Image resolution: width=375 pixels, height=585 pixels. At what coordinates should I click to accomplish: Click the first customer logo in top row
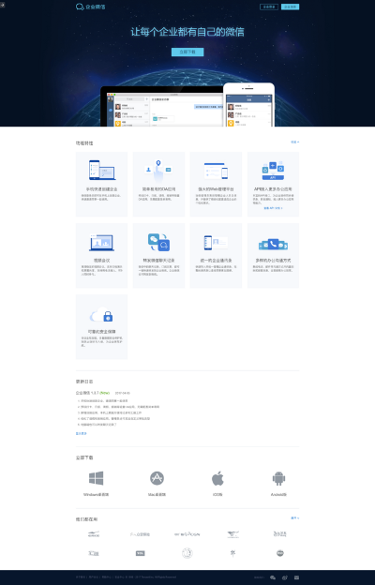pyautogui.click(x=94, y=534)
